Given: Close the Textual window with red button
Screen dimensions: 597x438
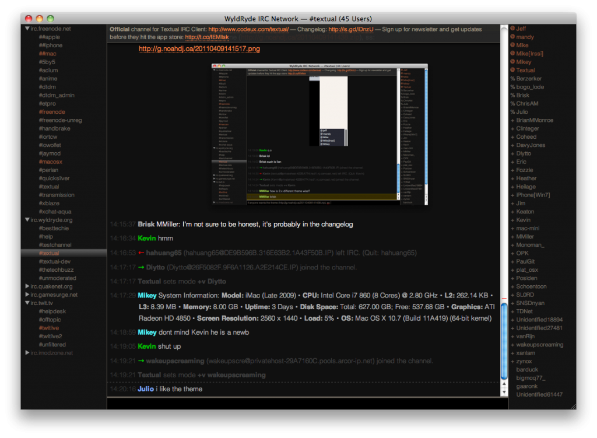Looking at the screenshot, I should tap(29, 18).
